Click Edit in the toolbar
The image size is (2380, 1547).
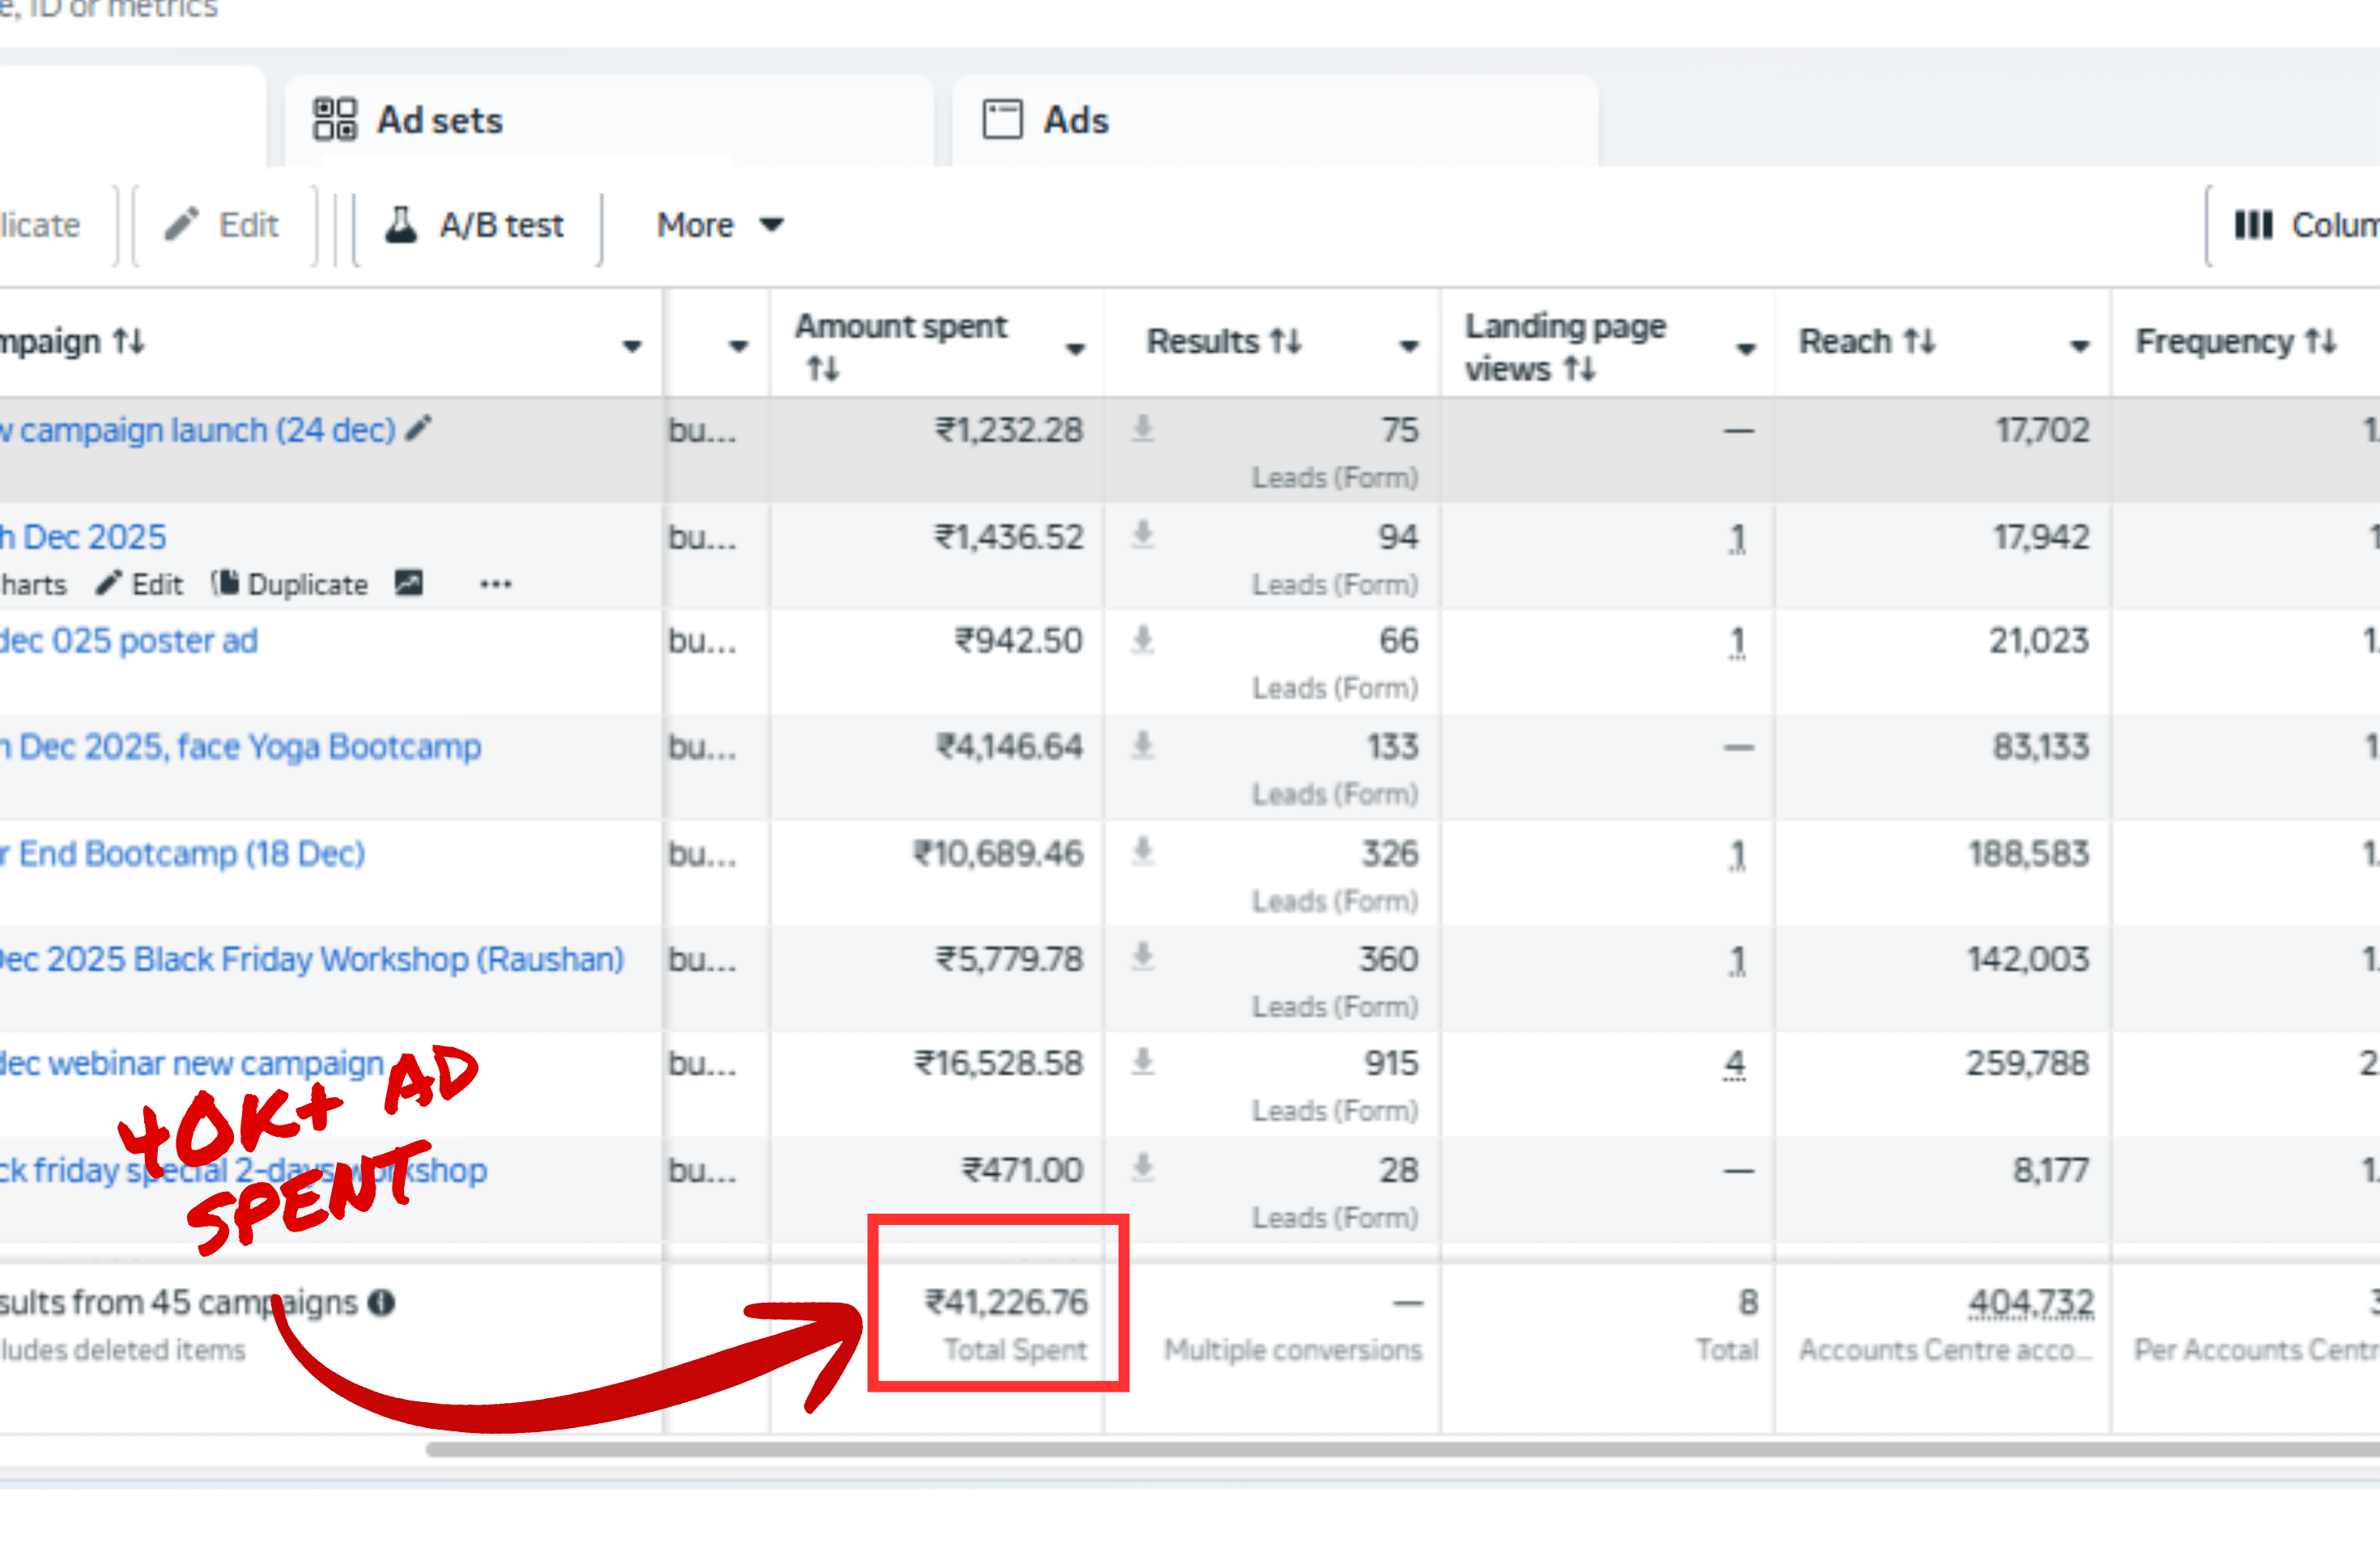[x=224, y=225]
